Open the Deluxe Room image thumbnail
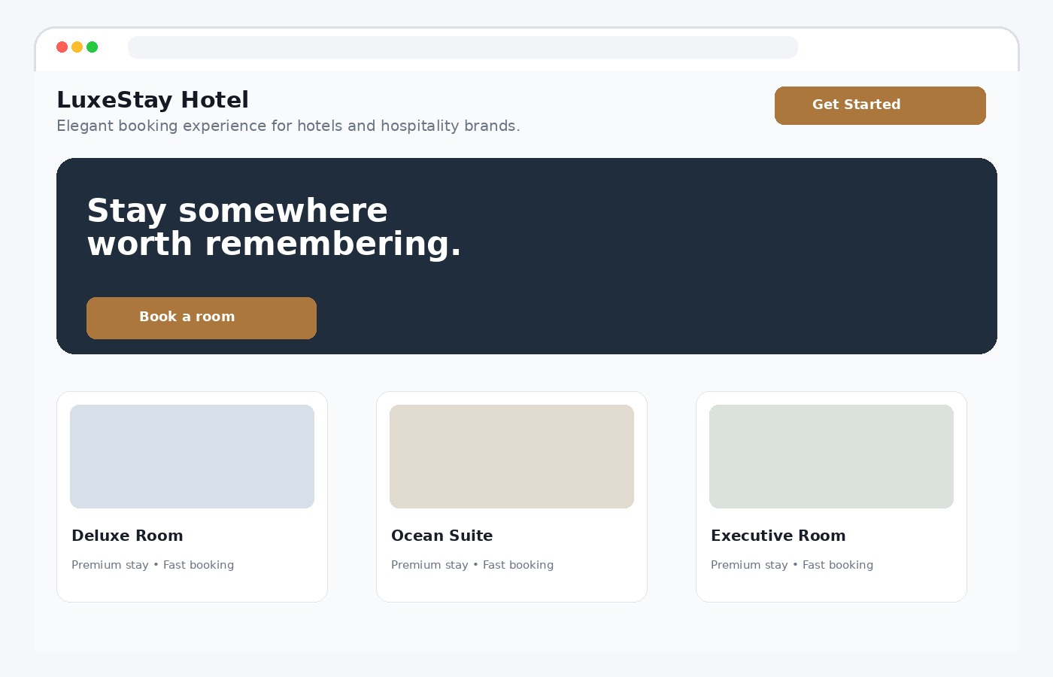Viewport: 1053px width, 677px height. coord(192,457)
